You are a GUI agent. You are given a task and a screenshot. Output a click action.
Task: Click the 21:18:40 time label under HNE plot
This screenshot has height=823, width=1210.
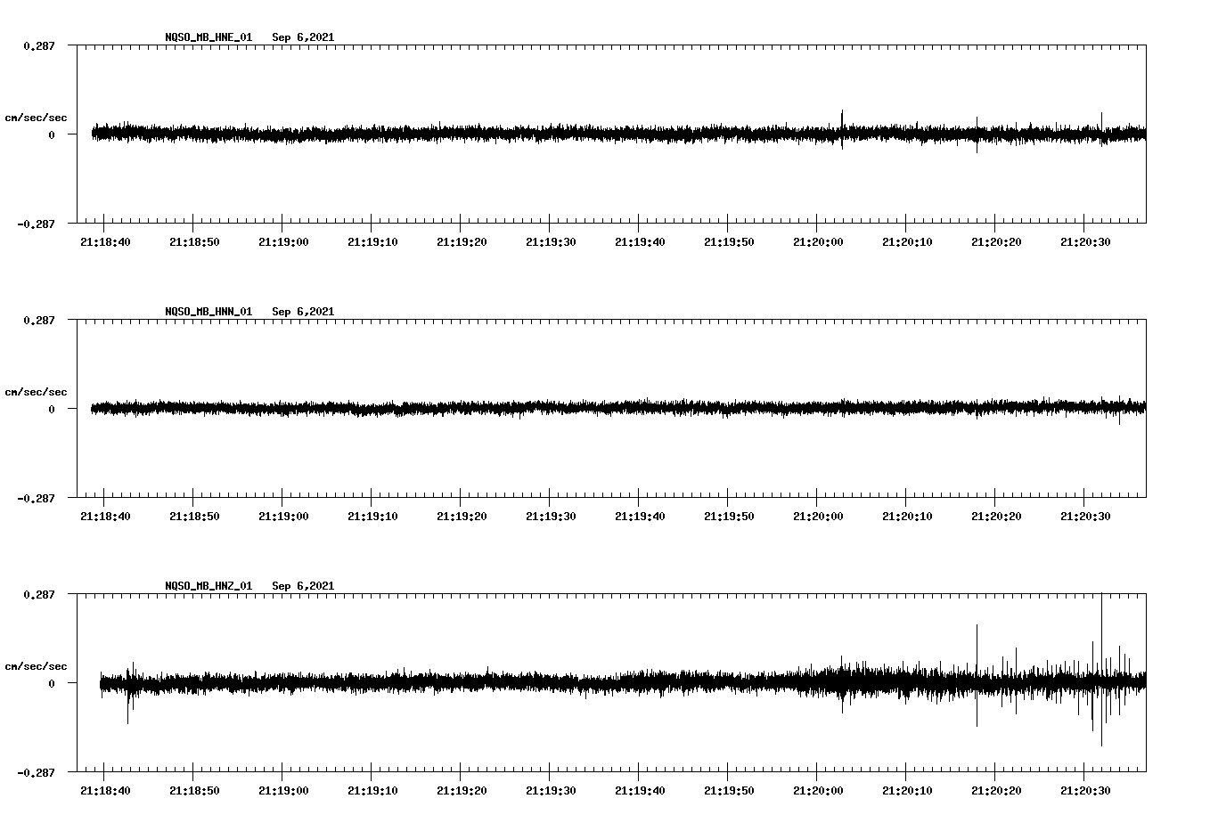tap(105, 241)
